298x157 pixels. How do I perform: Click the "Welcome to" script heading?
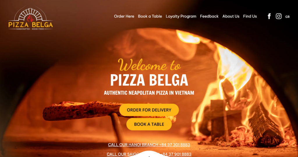coord(149,65)
